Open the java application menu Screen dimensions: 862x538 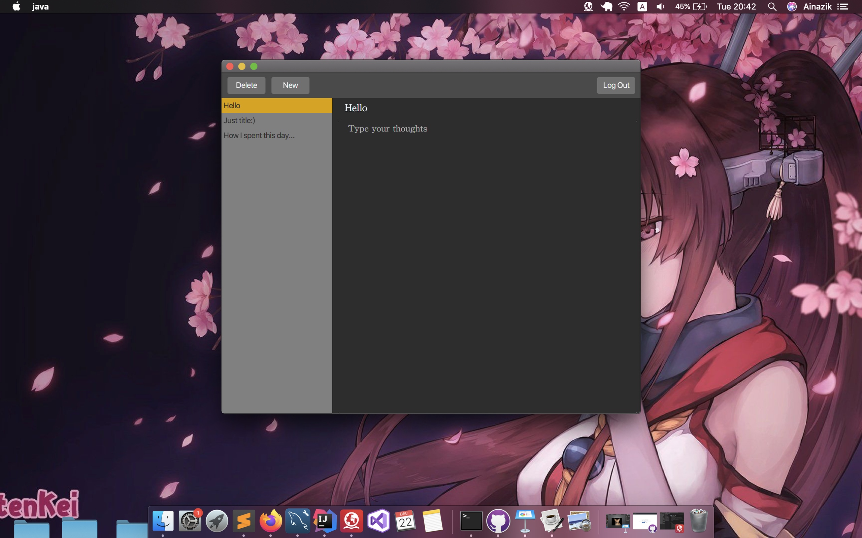pyautogui.click(x=40, y=6)
